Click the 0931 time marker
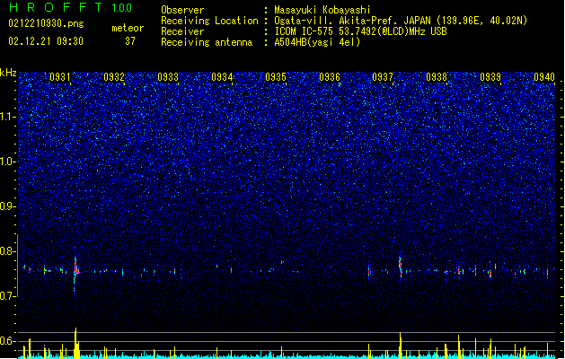The height and width of the screenshot is (359, 565). point(60,77)
